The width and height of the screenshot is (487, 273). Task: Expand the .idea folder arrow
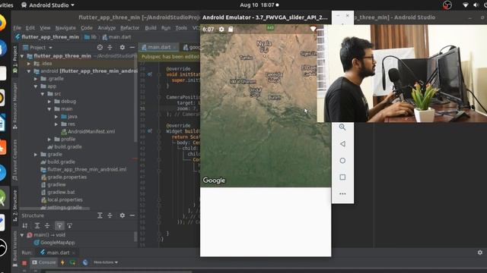[x=29, y=64]
